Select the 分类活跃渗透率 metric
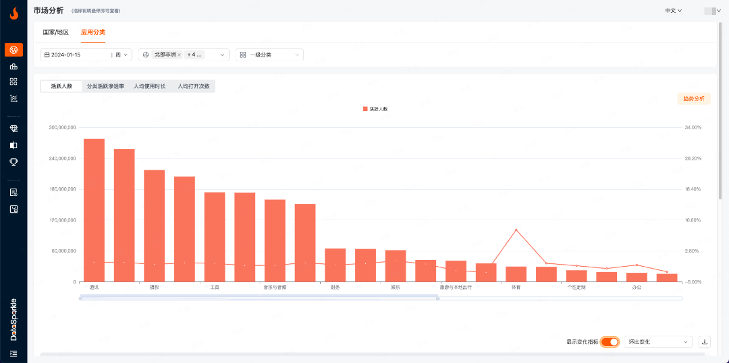Screen dimensions: 729x363 pos(105,86)
